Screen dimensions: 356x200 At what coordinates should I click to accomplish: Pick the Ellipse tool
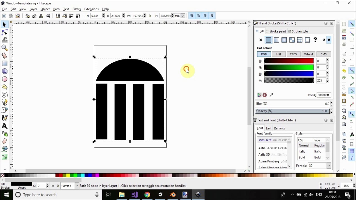click(4, 79)
